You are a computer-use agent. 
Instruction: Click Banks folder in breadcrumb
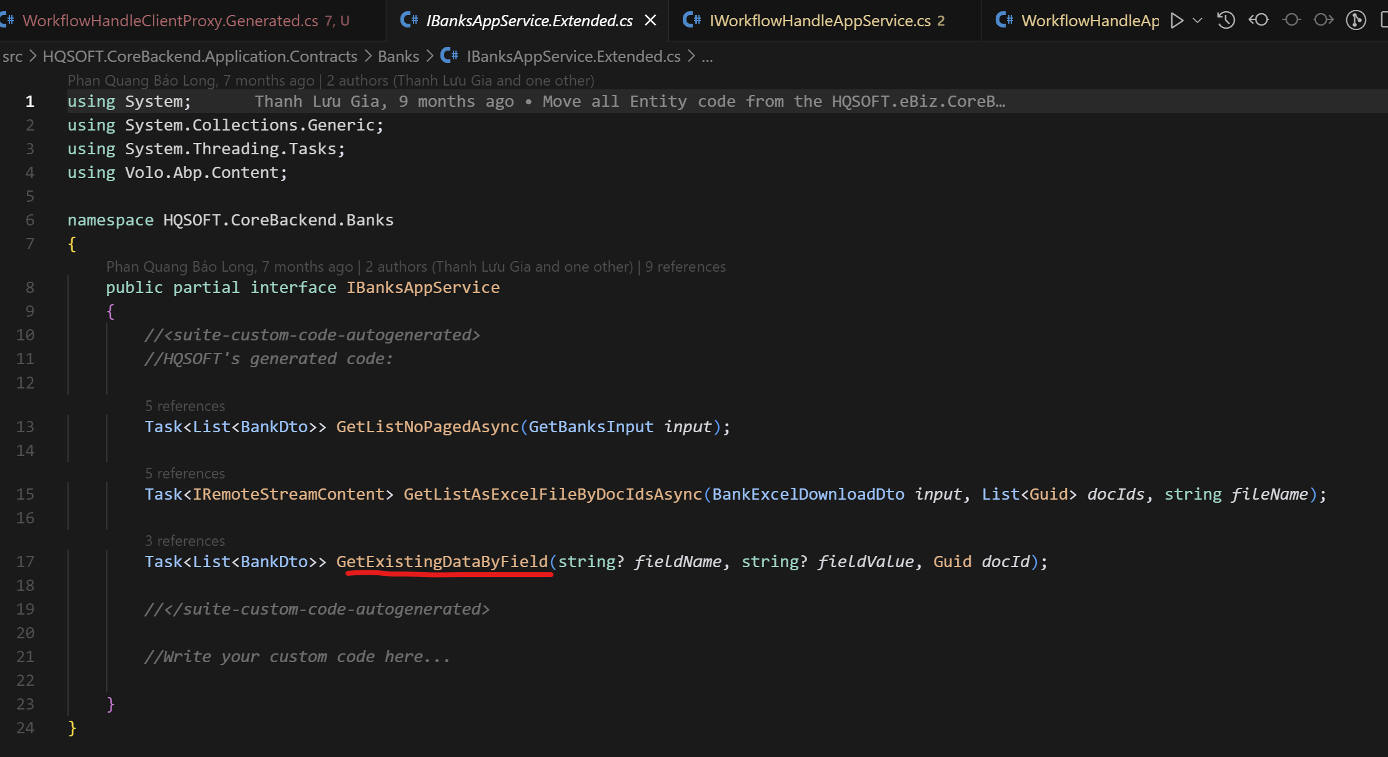(398, 56)
